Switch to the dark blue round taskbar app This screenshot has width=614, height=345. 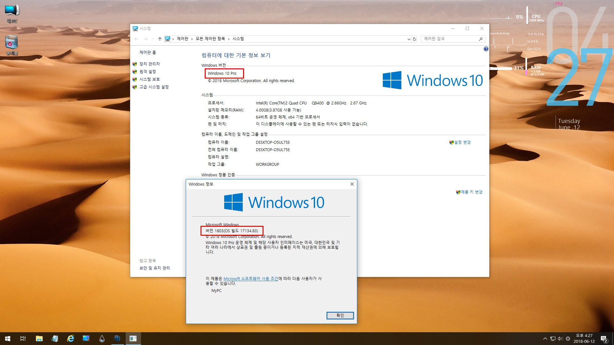click(x=117, y=339)
